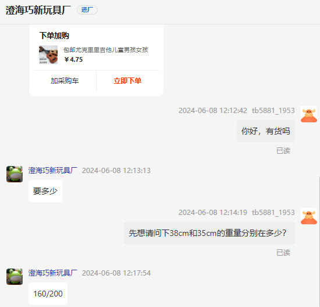Click the 进厂 badge next to shop name
Image resolution: width=320 pixels, height=307 pixels.
click(x=87, y=10)
